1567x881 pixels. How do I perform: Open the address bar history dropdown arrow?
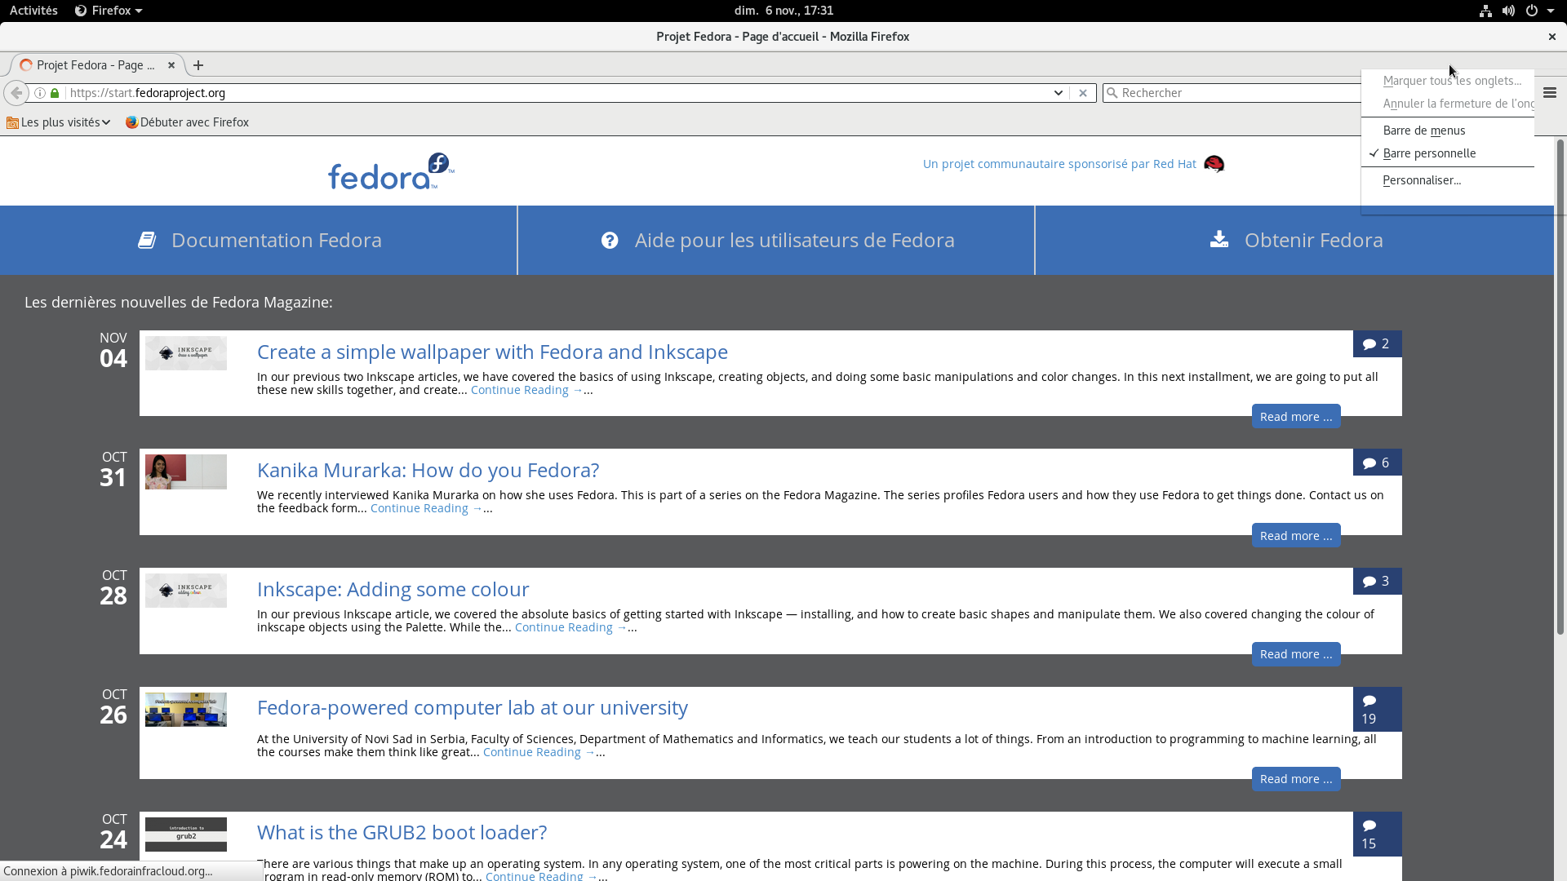1058,93
